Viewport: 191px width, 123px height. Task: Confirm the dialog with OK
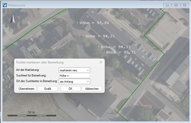click(70, 89)
